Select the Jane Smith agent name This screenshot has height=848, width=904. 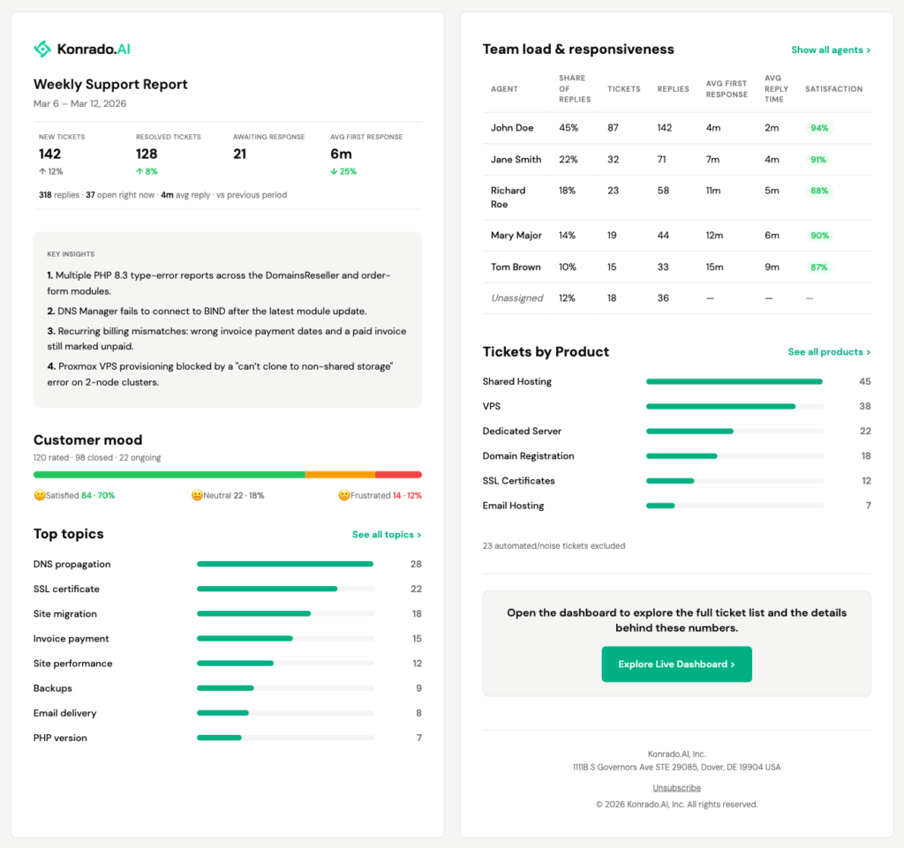[x=516, y=160]
